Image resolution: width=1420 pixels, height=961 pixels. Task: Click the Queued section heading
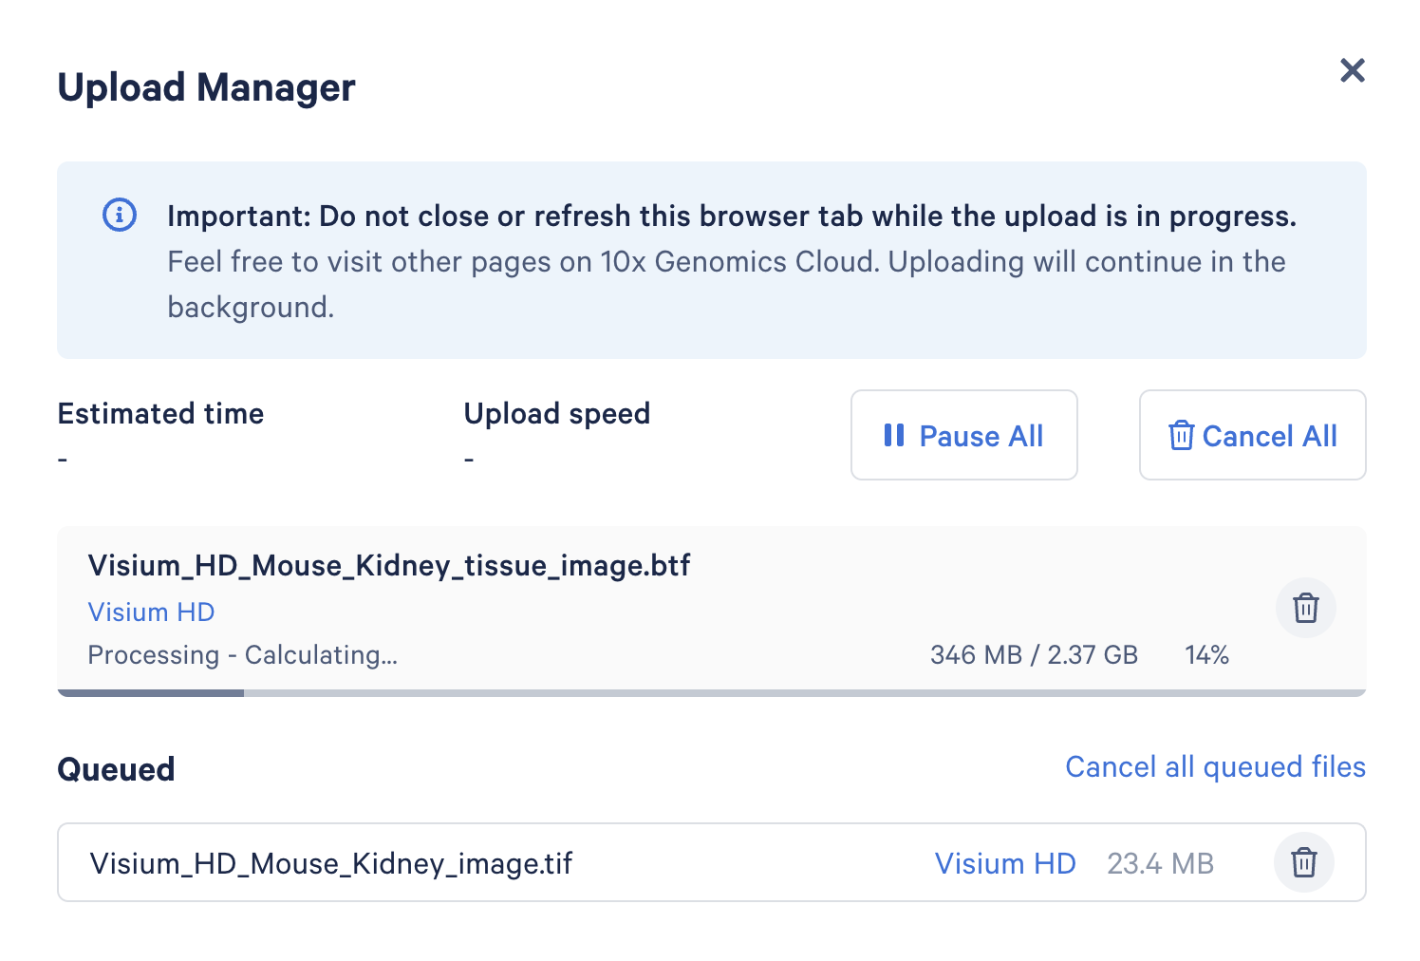point(116,769)
